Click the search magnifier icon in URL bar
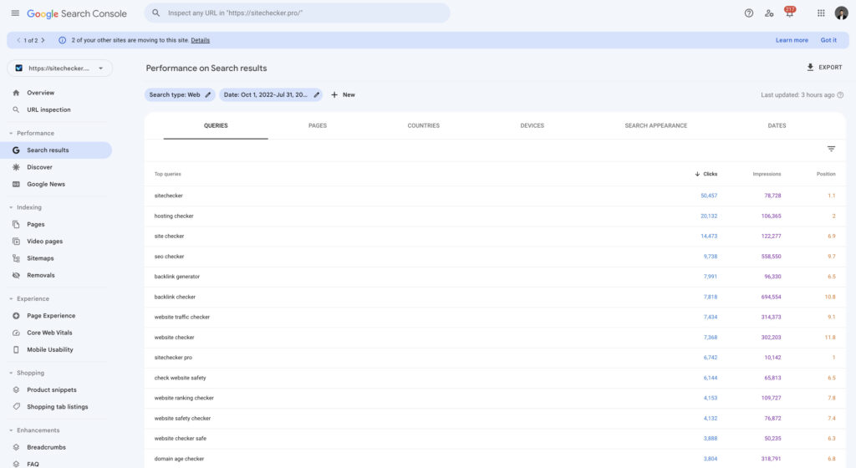Image resolution: width=856 pixels, height=468 pixels. click(x=156, y=13)
